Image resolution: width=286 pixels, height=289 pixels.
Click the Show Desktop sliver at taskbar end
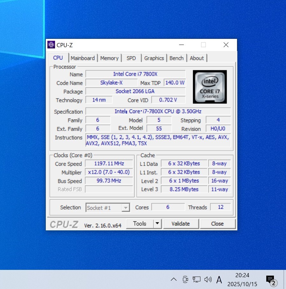click(x=285, y=279)
